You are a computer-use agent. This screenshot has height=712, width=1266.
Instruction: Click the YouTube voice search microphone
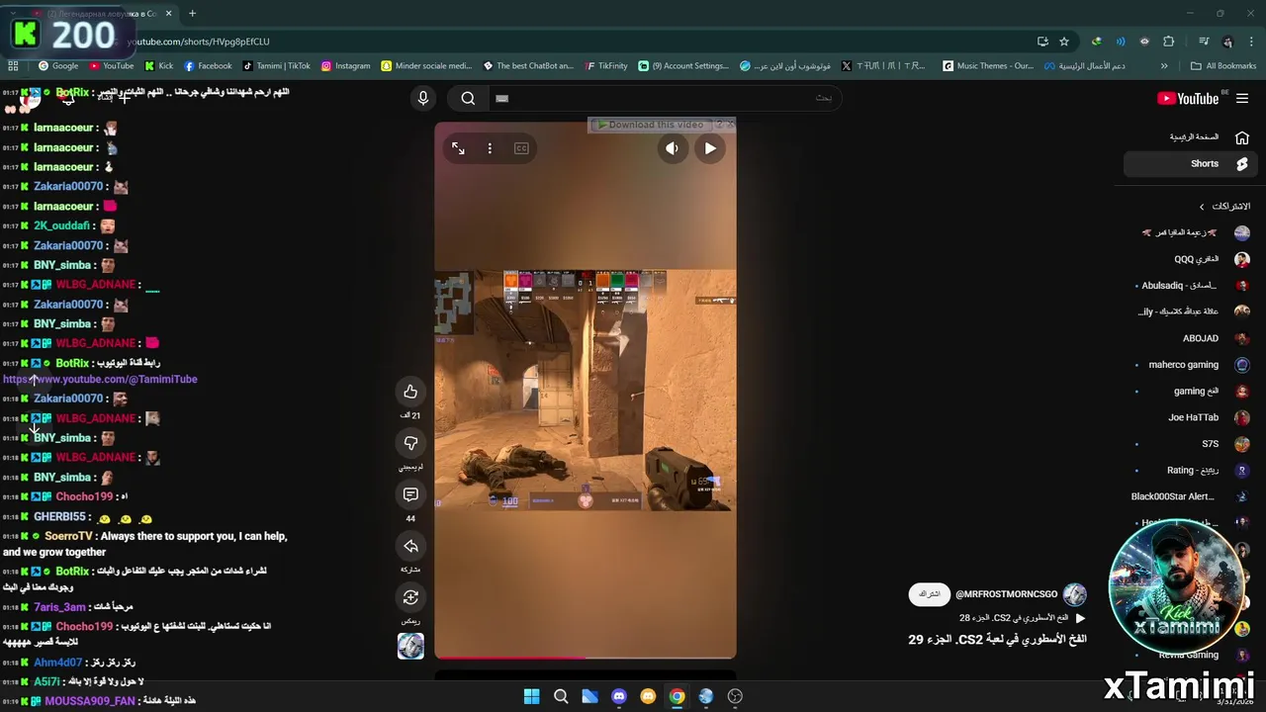[423, 98]
